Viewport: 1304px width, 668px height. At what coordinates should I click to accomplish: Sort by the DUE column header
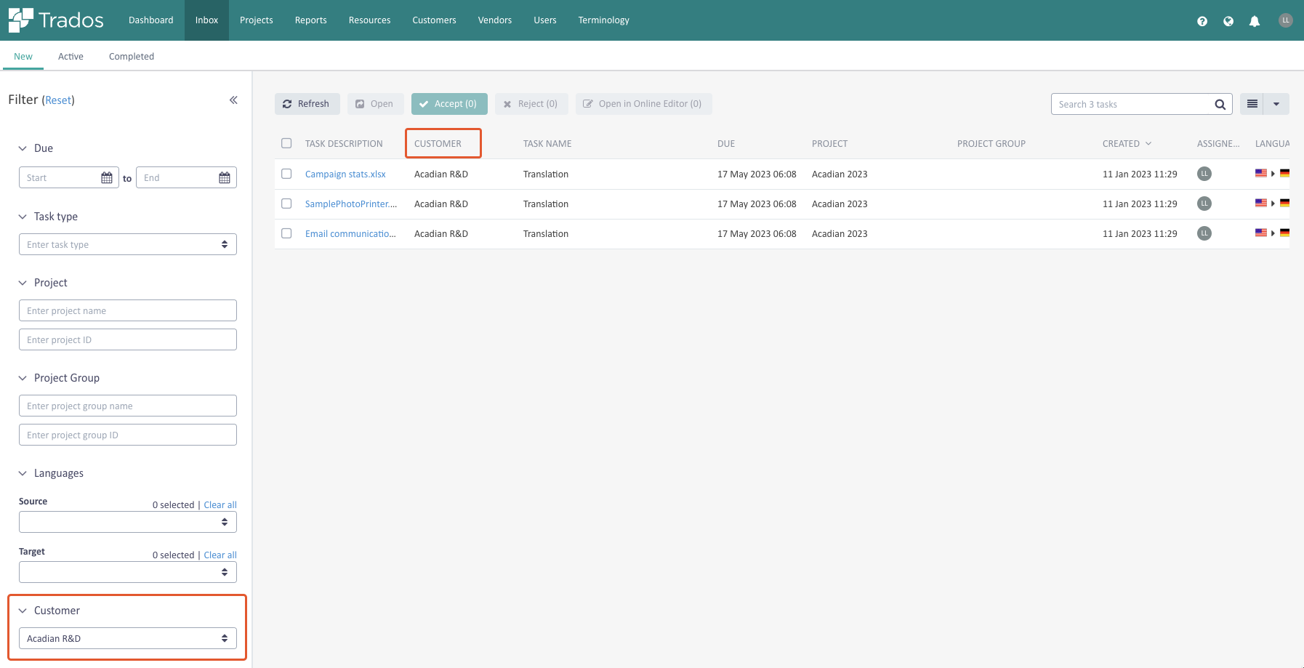[x=726, y=144]
